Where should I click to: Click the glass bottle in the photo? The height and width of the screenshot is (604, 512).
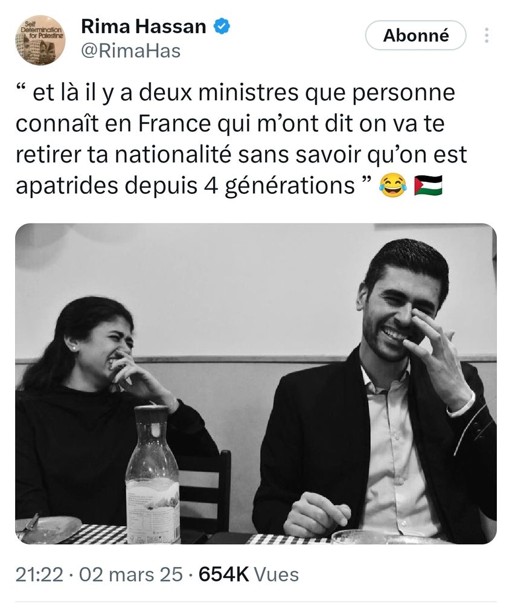tap(153, 475)
